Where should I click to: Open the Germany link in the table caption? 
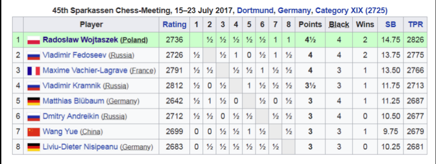[294, 11]
